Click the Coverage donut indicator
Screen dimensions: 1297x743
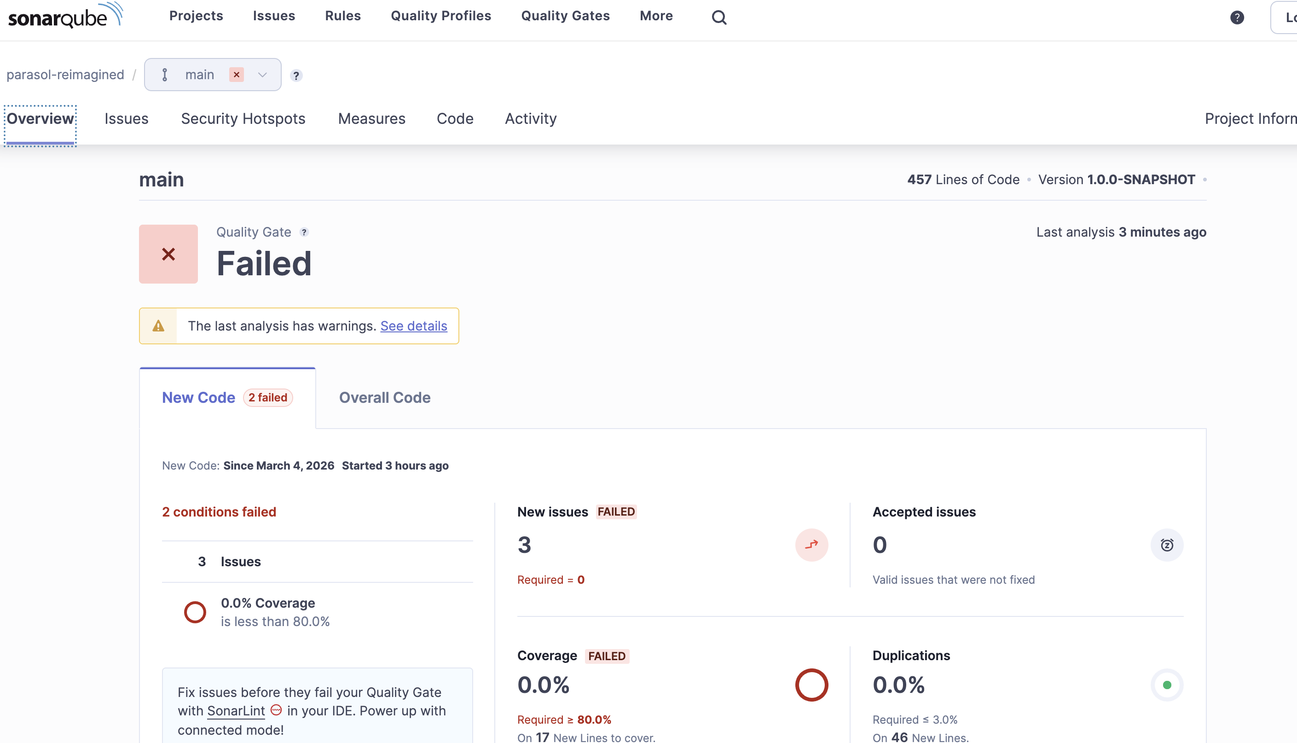pos(811,685)
